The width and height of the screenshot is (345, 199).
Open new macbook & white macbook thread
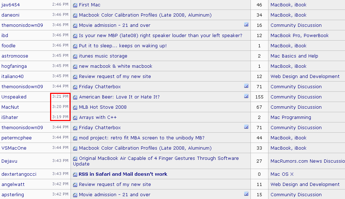(115, 66)
